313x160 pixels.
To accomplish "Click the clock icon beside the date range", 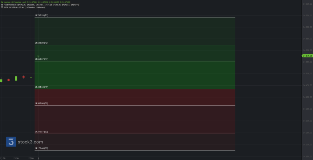I will [2, 7].
